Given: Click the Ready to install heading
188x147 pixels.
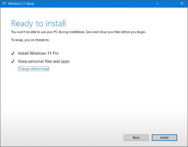Looking at the screenshot, I should click(x=38, y=23).
